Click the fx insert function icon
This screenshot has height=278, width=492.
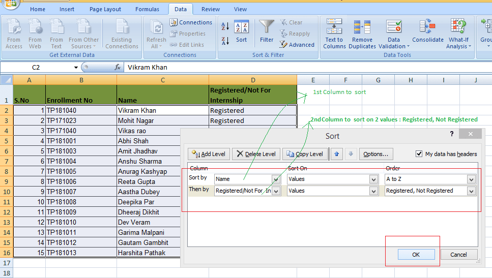118,67
